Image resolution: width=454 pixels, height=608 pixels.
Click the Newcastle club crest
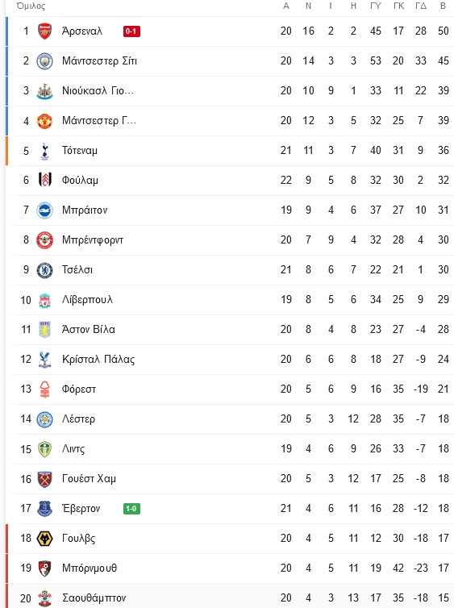pos(44,91)
